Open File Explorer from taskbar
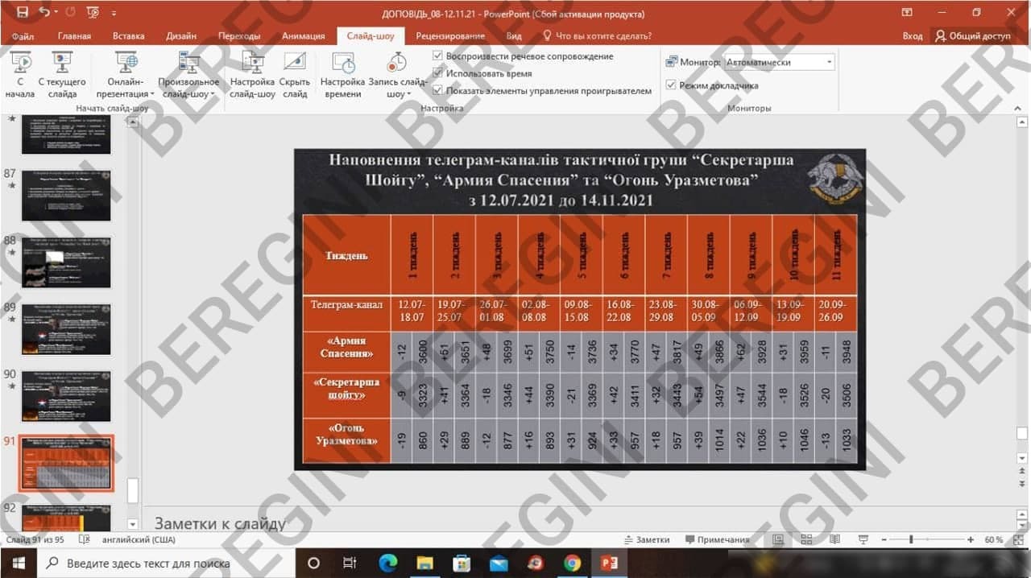The width and height of the screenshot is (1031, 578). 424,563
